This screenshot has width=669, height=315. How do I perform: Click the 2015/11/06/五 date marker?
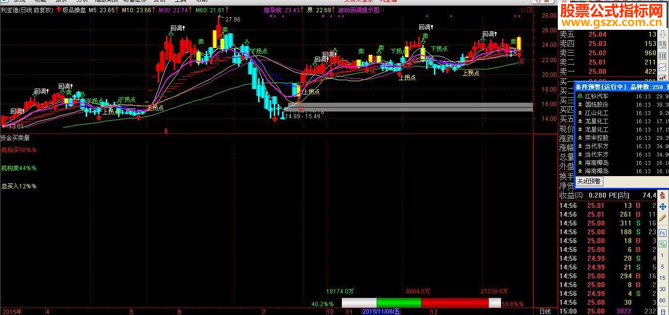tap(381, 311)
